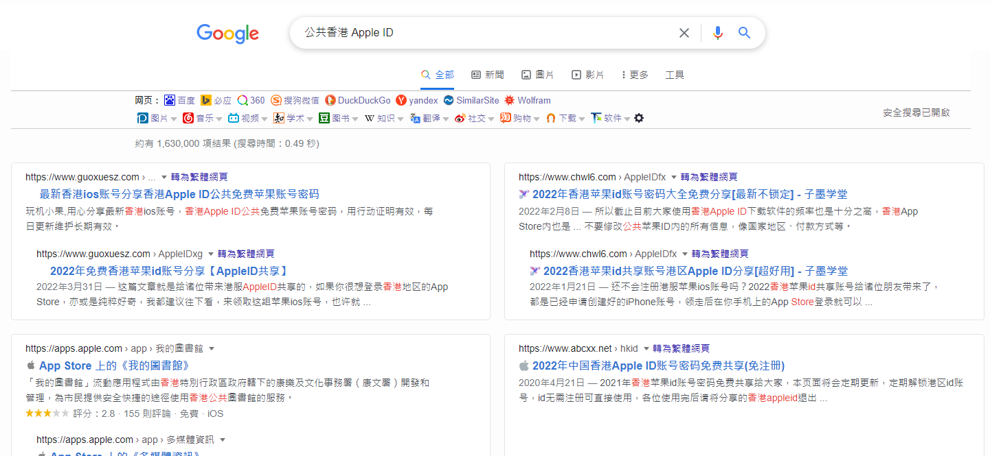The width and height of the screenshot is (990, 456).
Task: Click the 評分：2.8 · 155 則評論 rating line
Action: [x=124, y=413]
